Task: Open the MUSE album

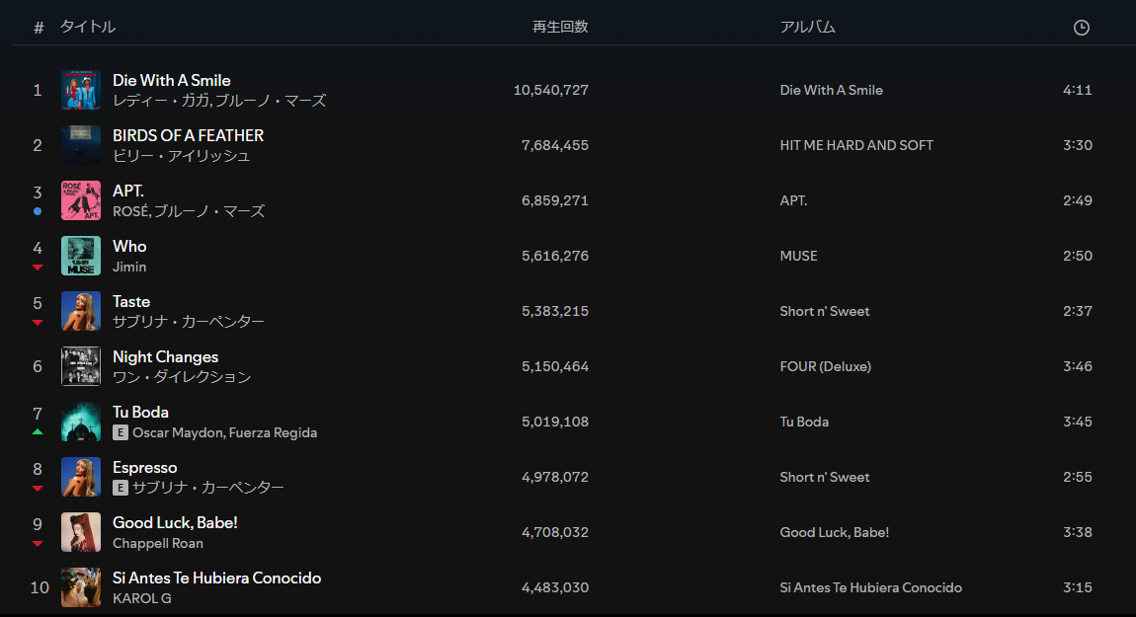Action: coord(798,256)
